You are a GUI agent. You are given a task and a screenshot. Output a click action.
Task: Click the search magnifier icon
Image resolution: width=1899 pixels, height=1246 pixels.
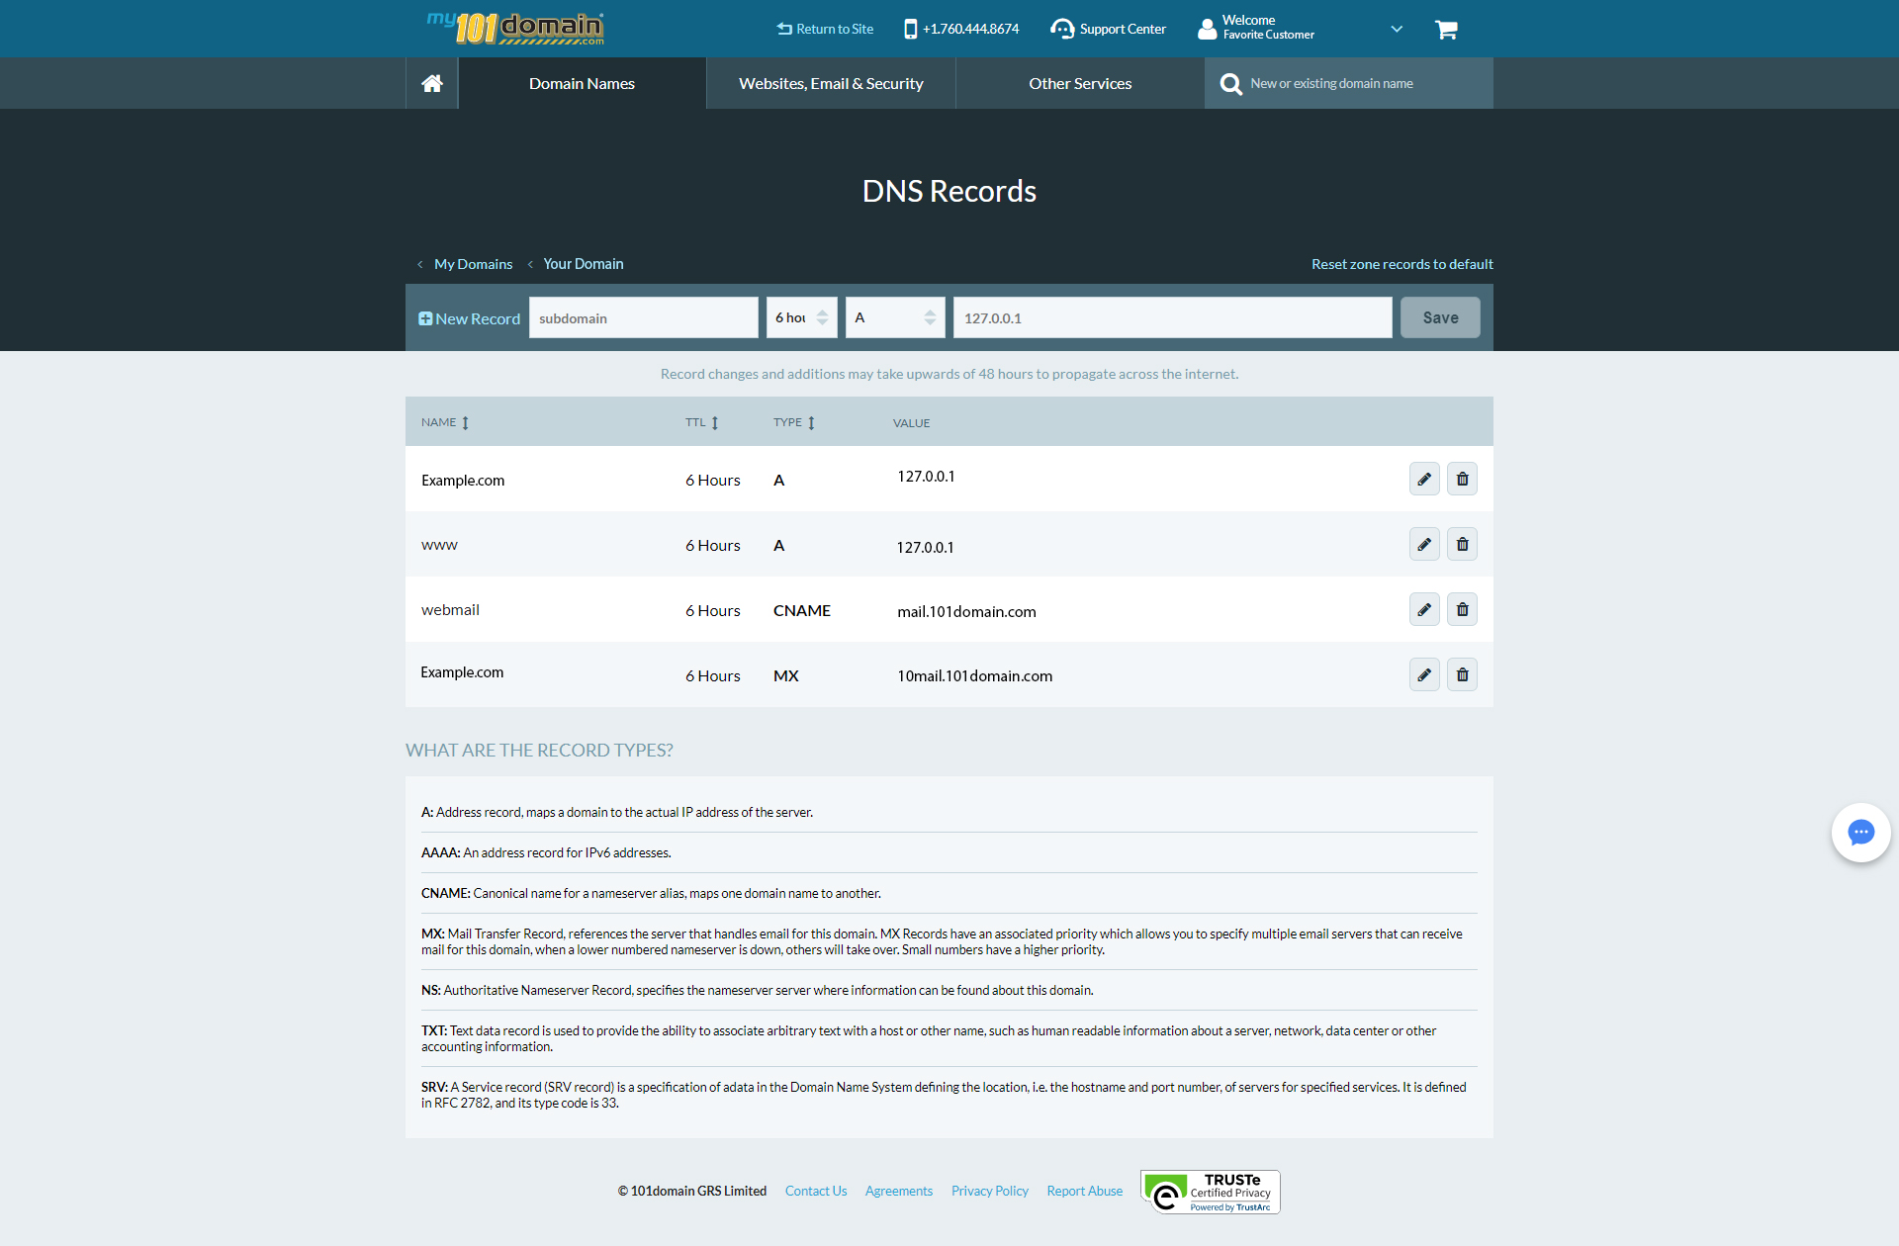point(1230,84)
